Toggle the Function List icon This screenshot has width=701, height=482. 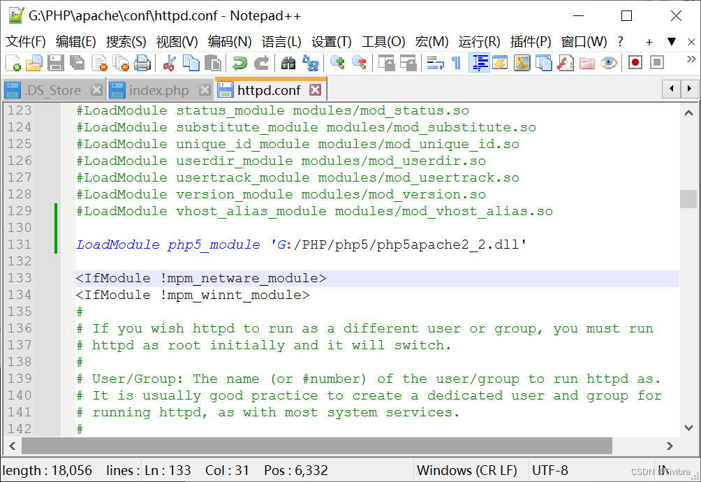tap(565, 63)
